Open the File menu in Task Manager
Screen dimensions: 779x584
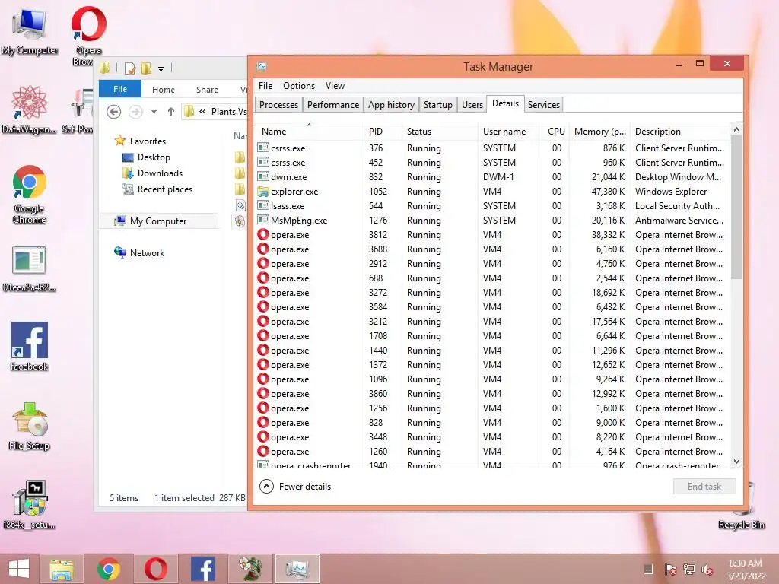click(x=265, y=86)
